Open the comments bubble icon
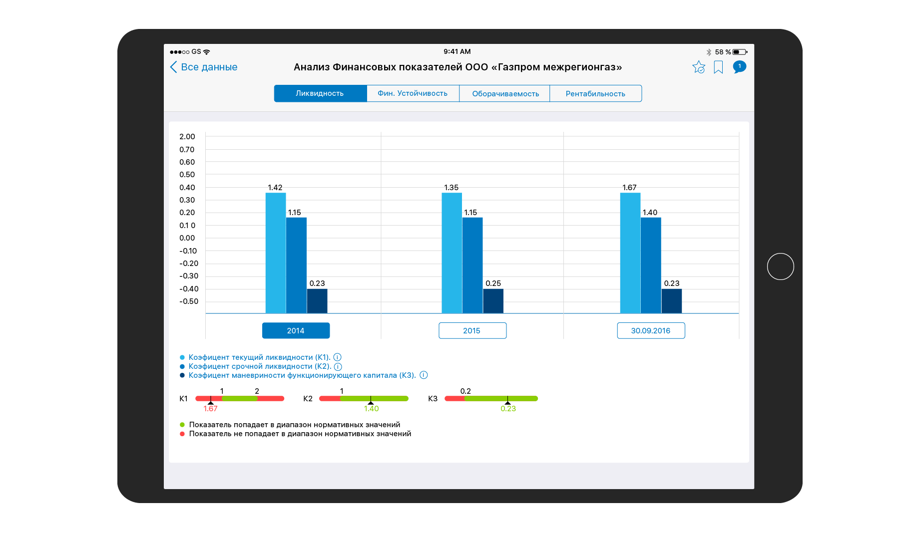This screenshot has height=539, width=899. tap(739, 67)
